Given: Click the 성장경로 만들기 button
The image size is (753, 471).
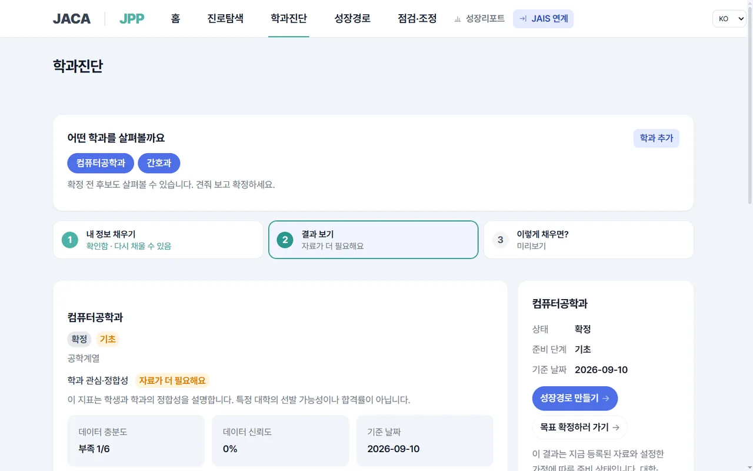Looking at the screenshot, I should [575, 399].
